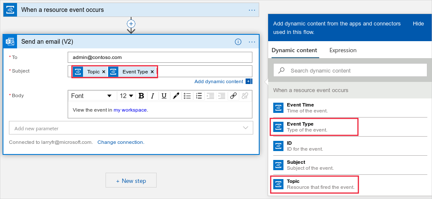Screen dimensions: 432x199
Task: Open the my workspace link in Body
Action: pos(130,110)
